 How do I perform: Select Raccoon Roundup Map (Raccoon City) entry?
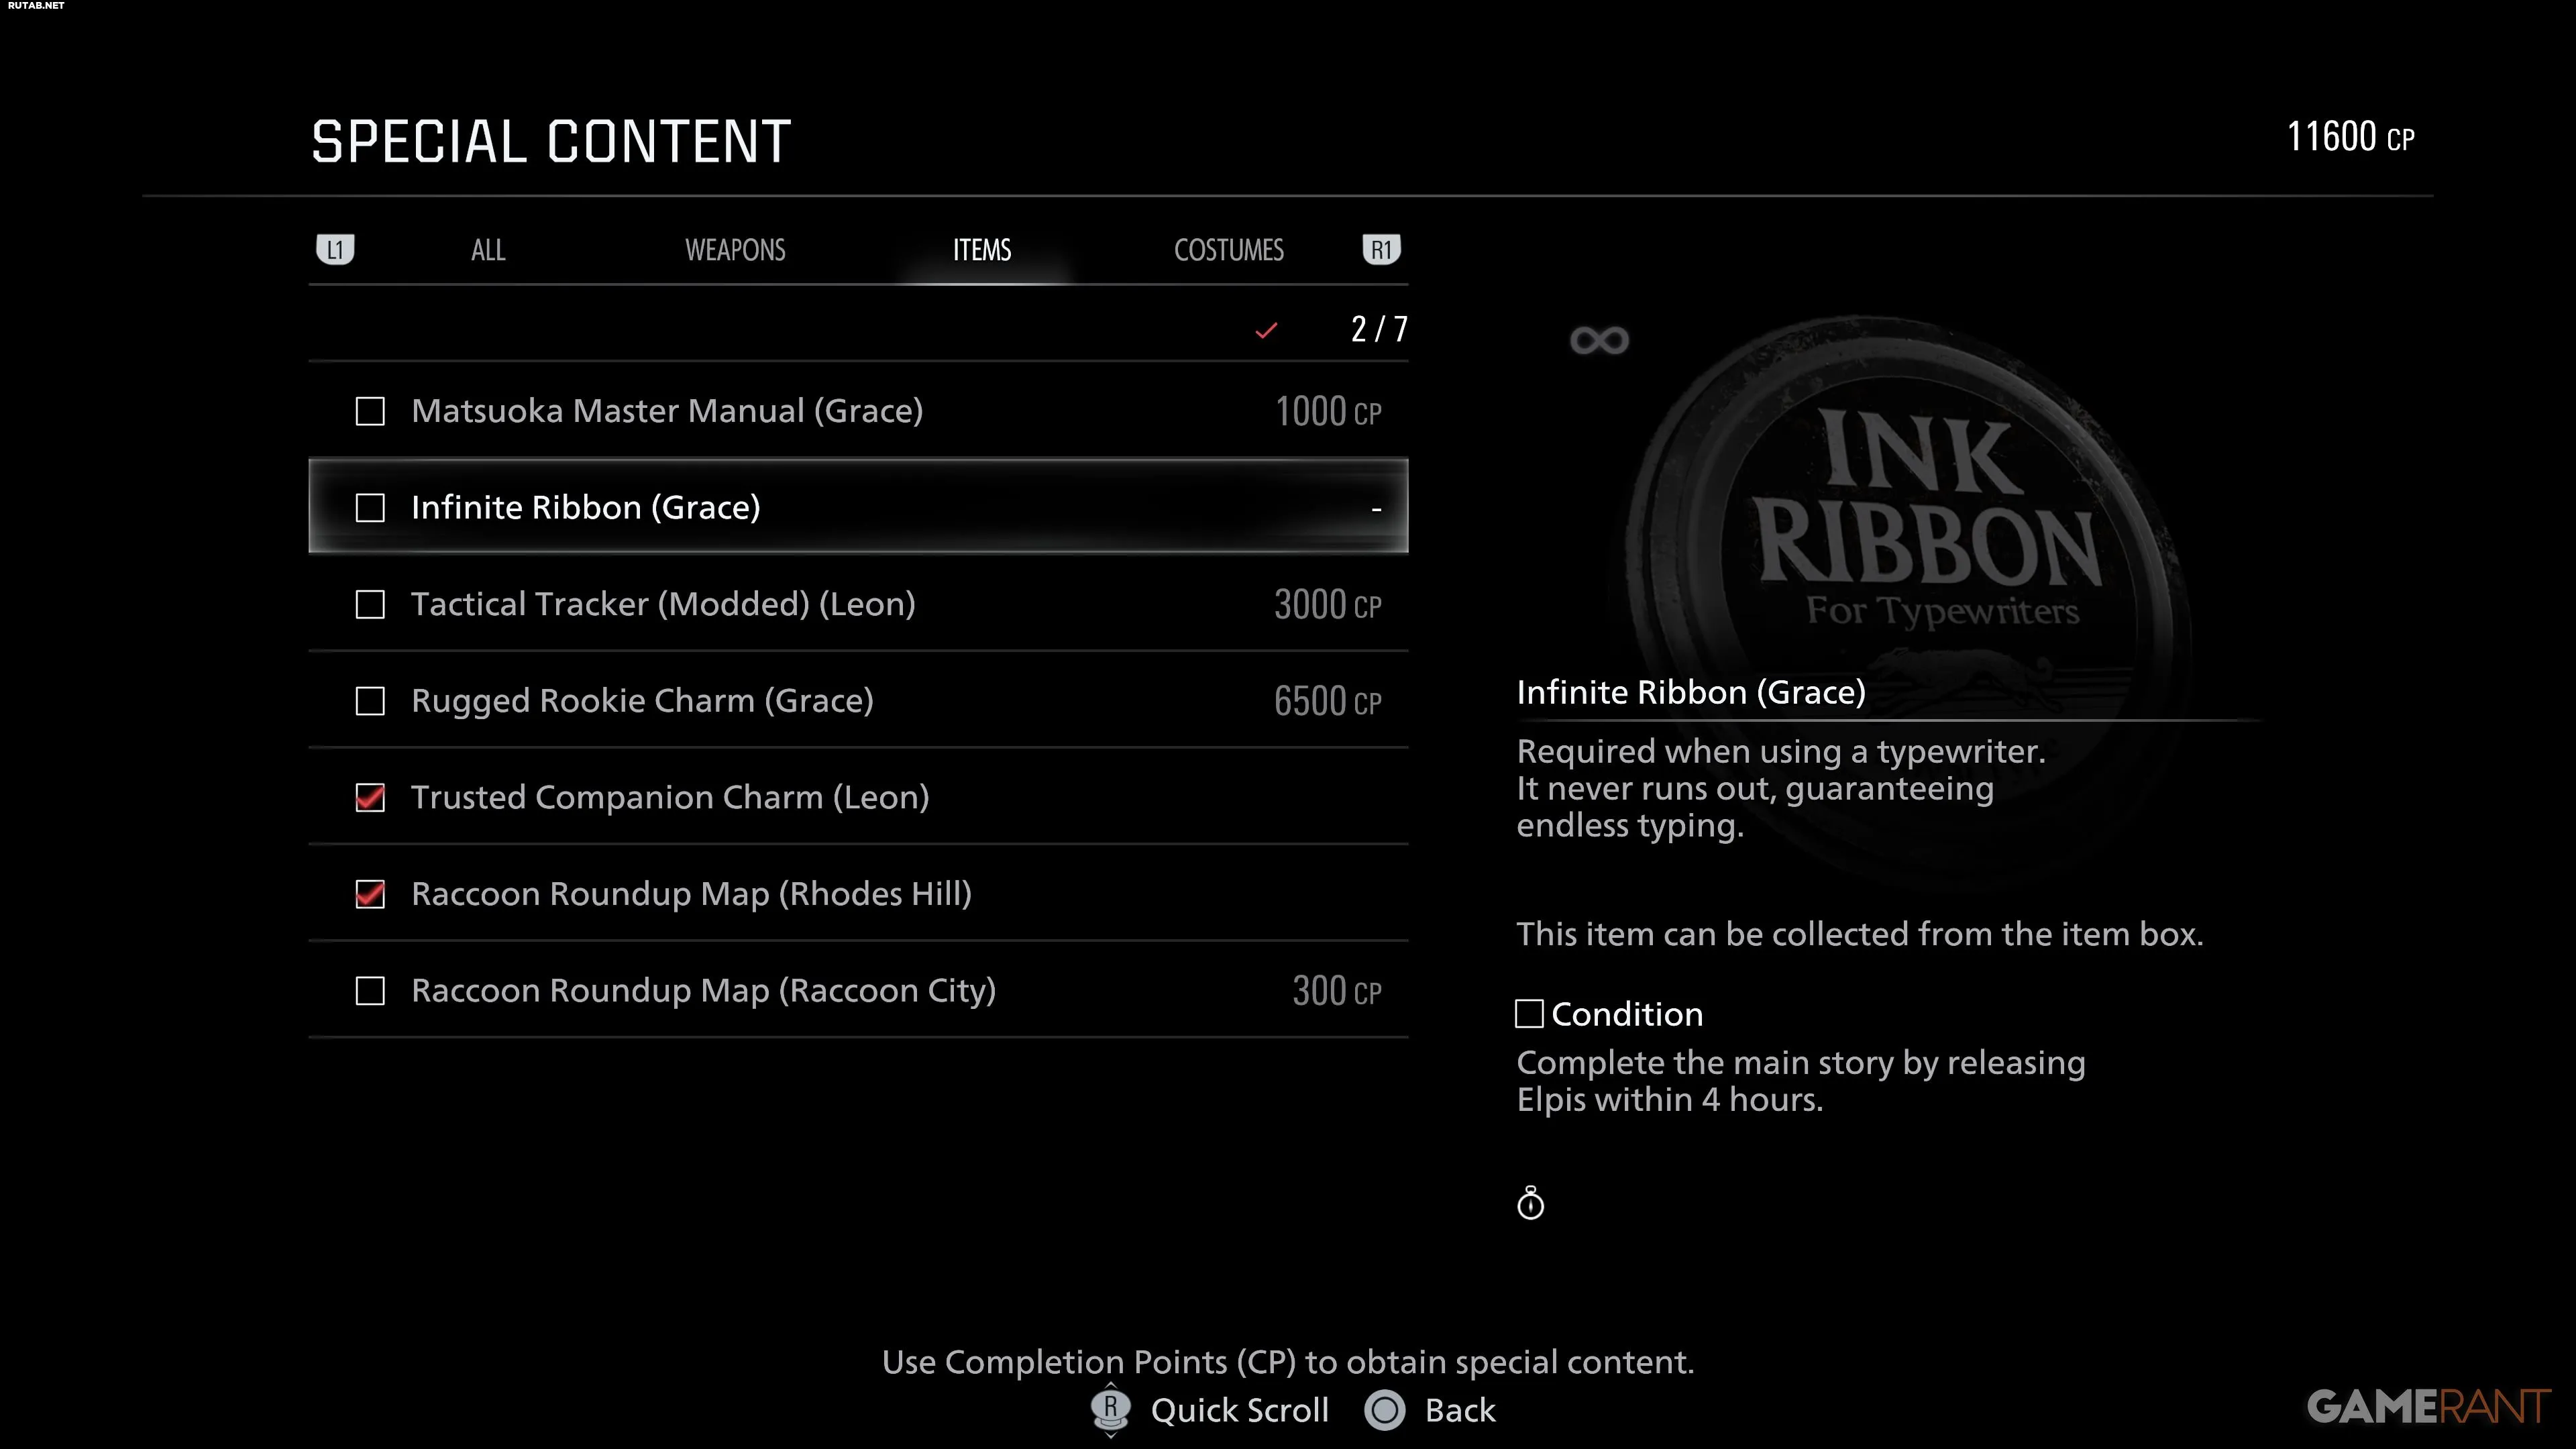click(x=858, y=991)
